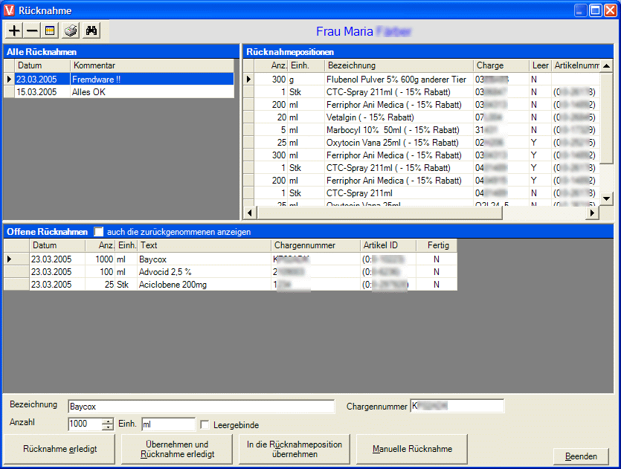Viewport: 621px width, 469px height.
Task: Click the horizontal scrollbar thumb in Rücknahmepositionen
Action: tap(379, 213)
